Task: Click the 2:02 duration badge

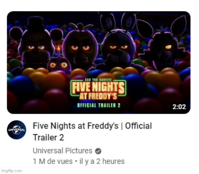Action: coord(179,107)
